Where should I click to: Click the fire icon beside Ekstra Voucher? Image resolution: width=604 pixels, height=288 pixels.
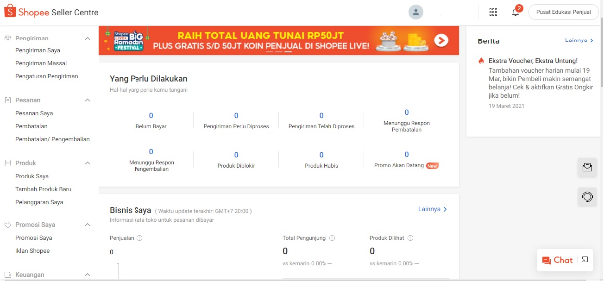click(x=481, y=61)
